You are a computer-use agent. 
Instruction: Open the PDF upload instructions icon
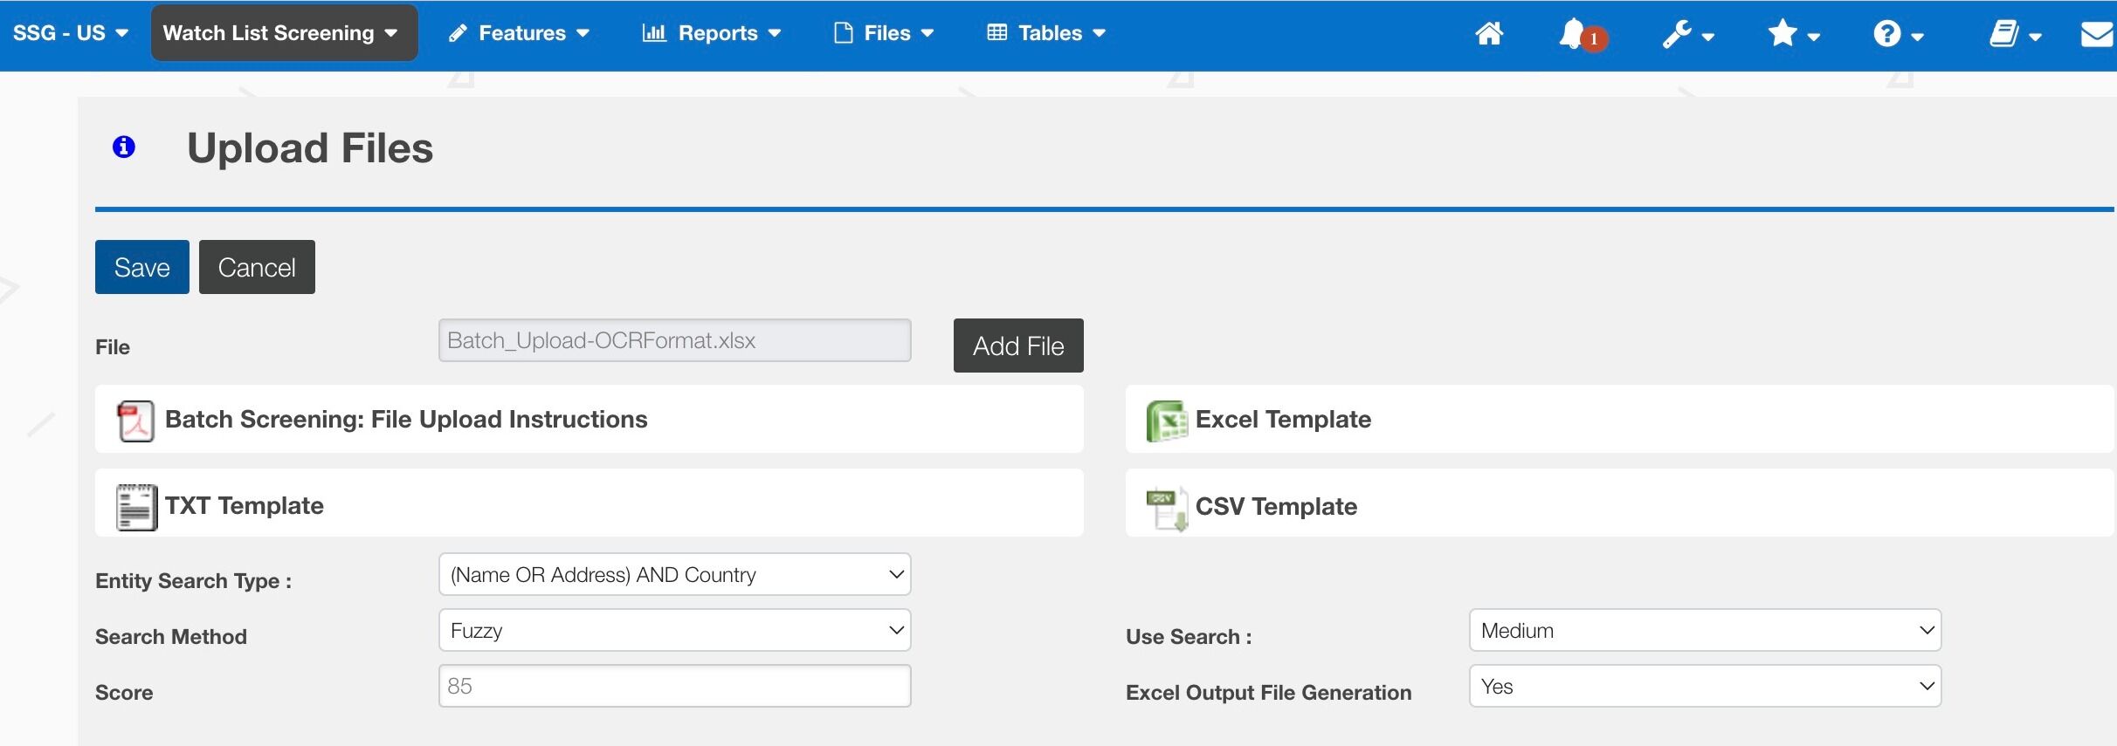[135, 421]
